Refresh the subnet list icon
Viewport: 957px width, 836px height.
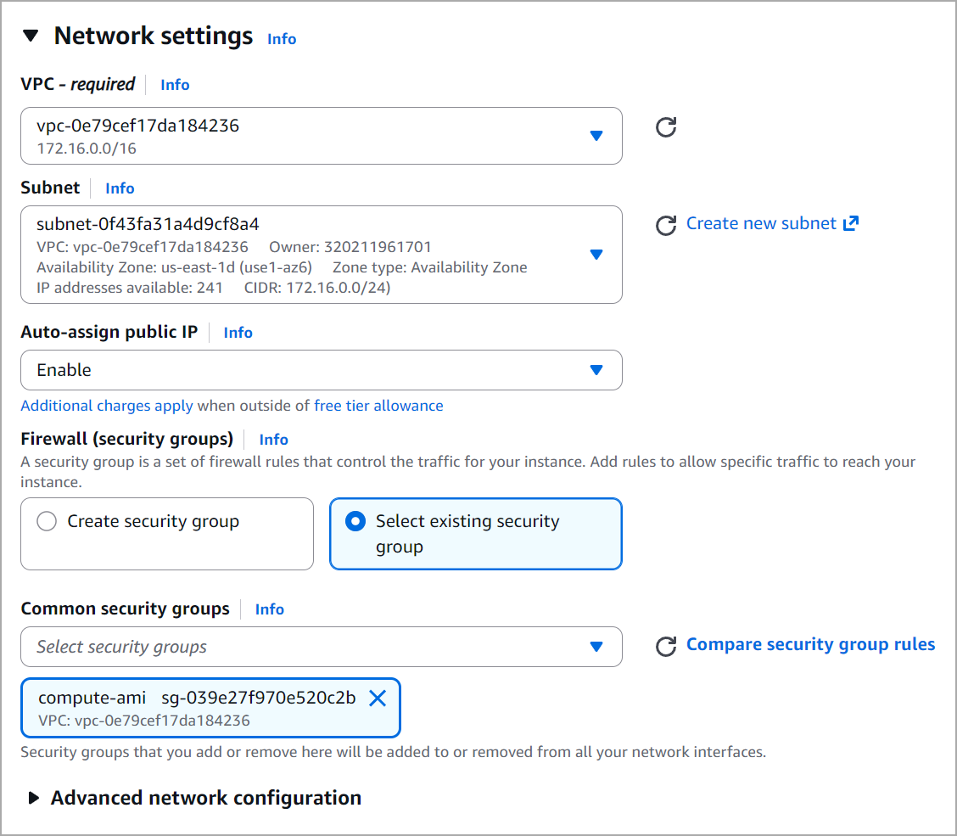(x=666, y=225)
